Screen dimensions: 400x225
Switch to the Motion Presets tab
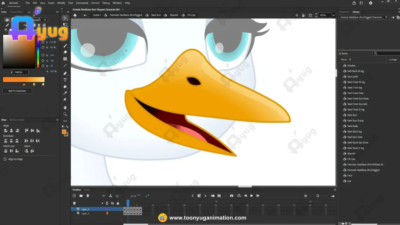click(x=17, y=120)
